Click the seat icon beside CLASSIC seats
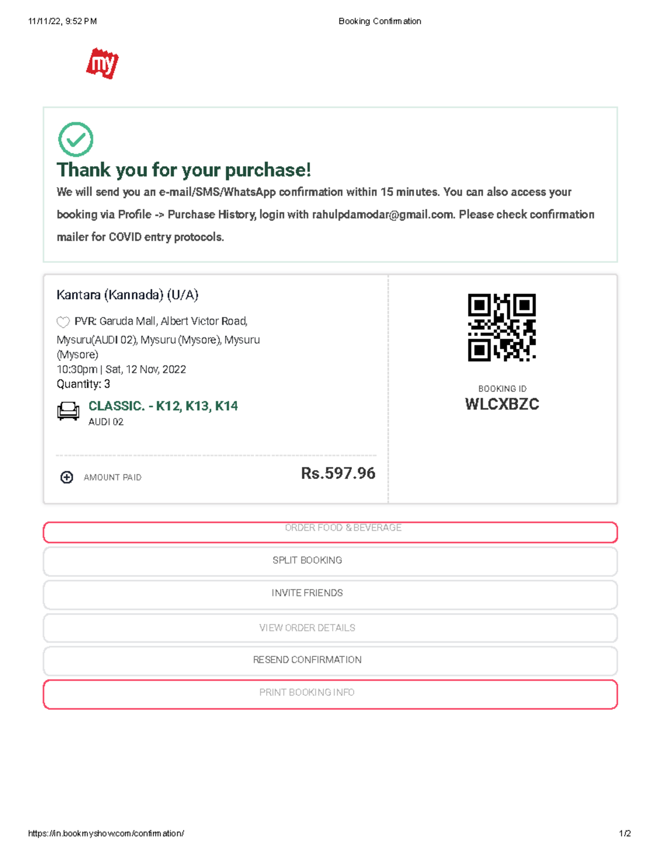 click(68, 411)
